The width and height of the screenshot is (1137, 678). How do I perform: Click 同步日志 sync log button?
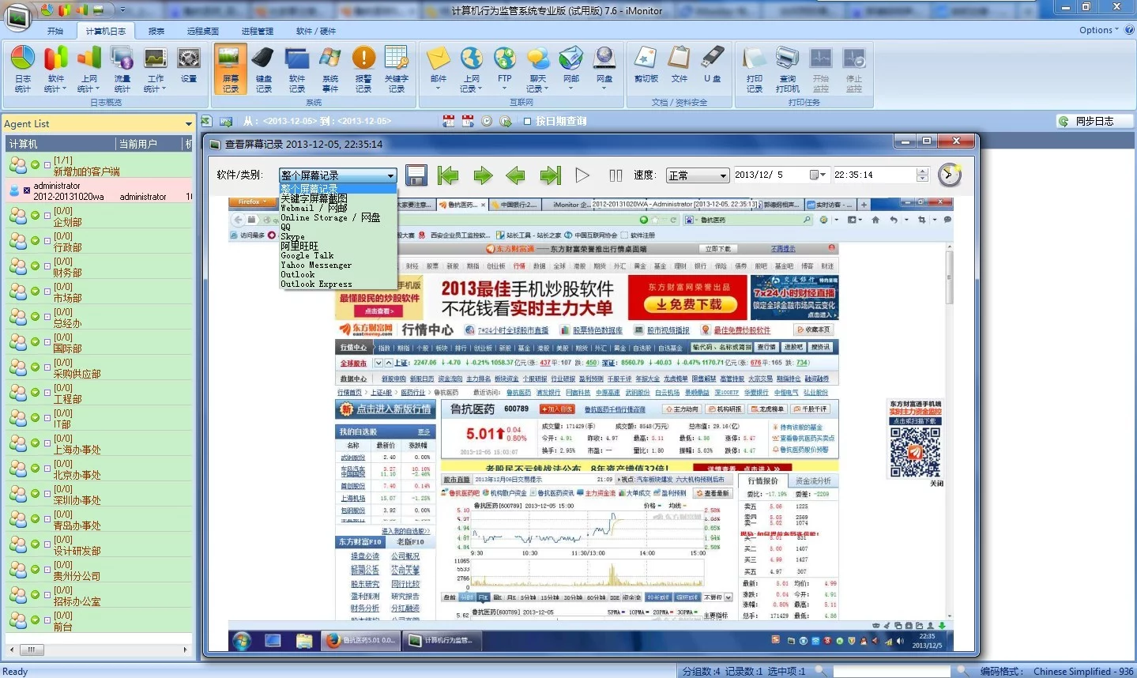(x=1094, y=121)
